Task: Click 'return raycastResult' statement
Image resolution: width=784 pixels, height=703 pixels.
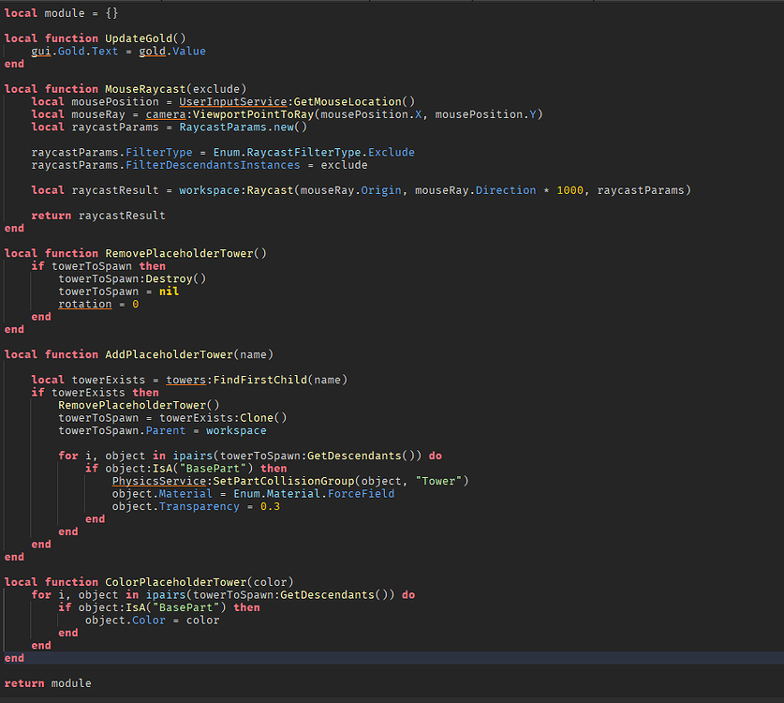Action: [x=98, y=216]
